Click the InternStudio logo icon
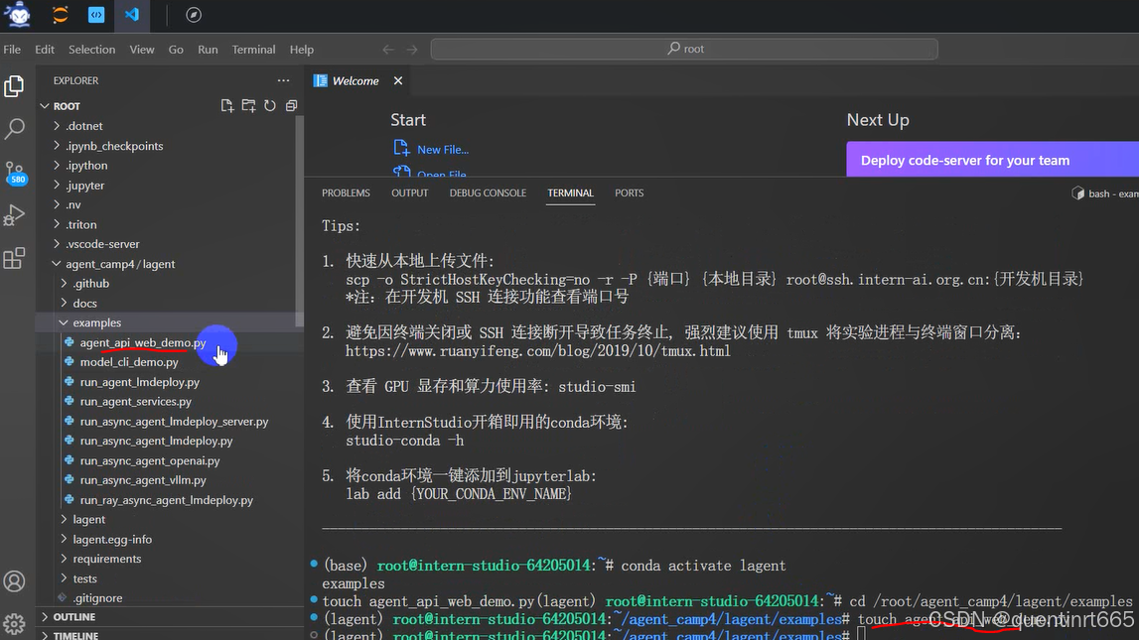 18,15
